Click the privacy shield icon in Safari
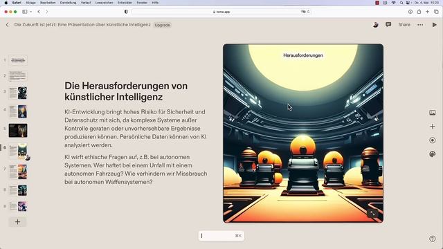The height and width of the screenshot is (249, 443). click(126, 12)
